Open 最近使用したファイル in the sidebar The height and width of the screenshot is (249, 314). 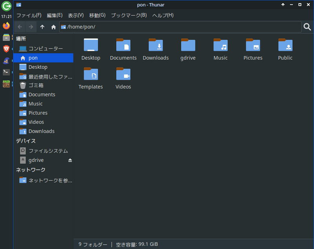point(43,77)
